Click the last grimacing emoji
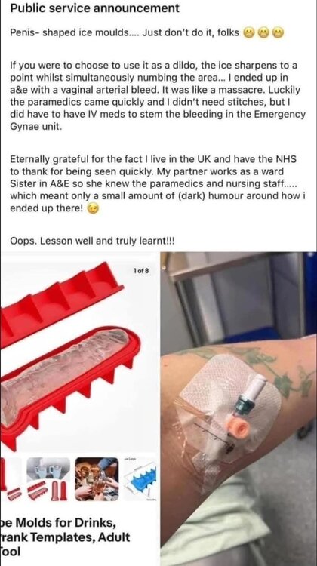This screenshot has height=566, width=317. point(278,33)
